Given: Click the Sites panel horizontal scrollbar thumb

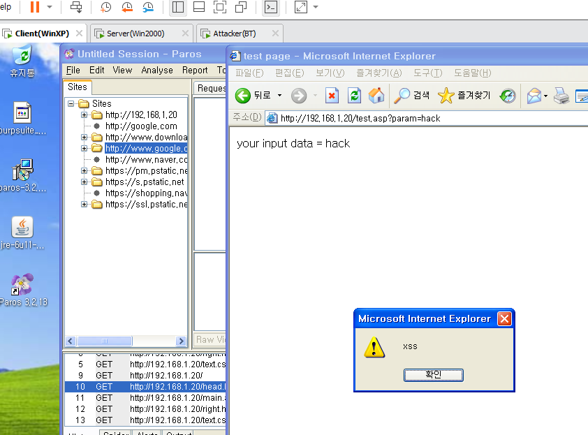Looking at the screenshot, I should click(x=105, y=341).
